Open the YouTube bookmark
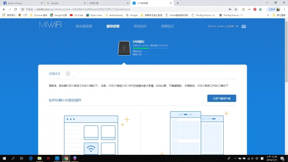 (76, 15)
